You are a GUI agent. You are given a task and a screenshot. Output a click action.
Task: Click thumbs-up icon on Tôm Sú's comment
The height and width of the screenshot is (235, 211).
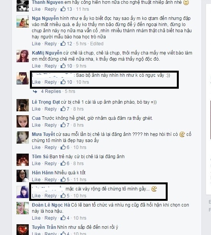(63, 163)
